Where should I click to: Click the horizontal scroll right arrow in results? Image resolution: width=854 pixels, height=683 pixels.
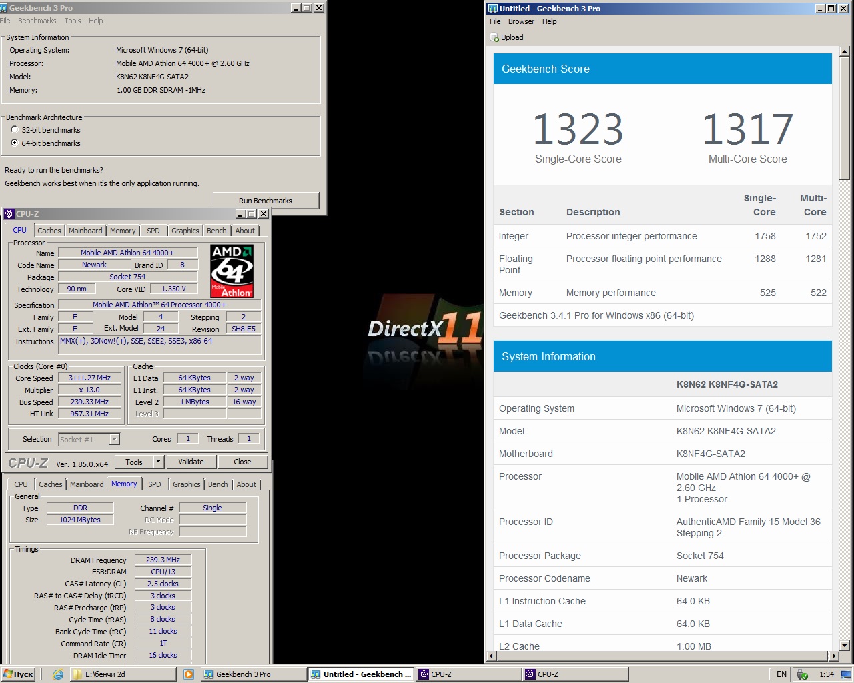[833, 656]
